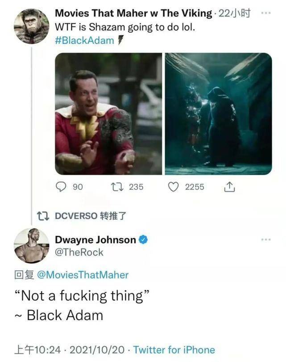The width and height of the screenshot is (286, 362).
Task: Open three-dot menu on Dwayne Johnson's reply
Action: point(266,240)
